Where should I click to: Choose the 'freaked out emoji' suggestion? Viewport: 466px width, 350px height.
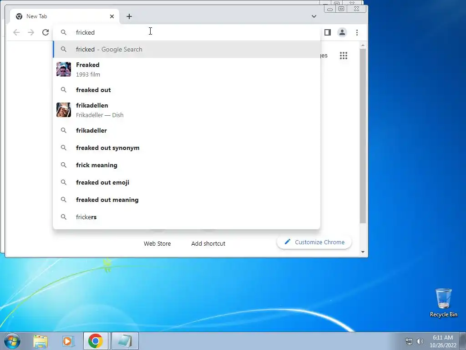(x=187, y=182)
